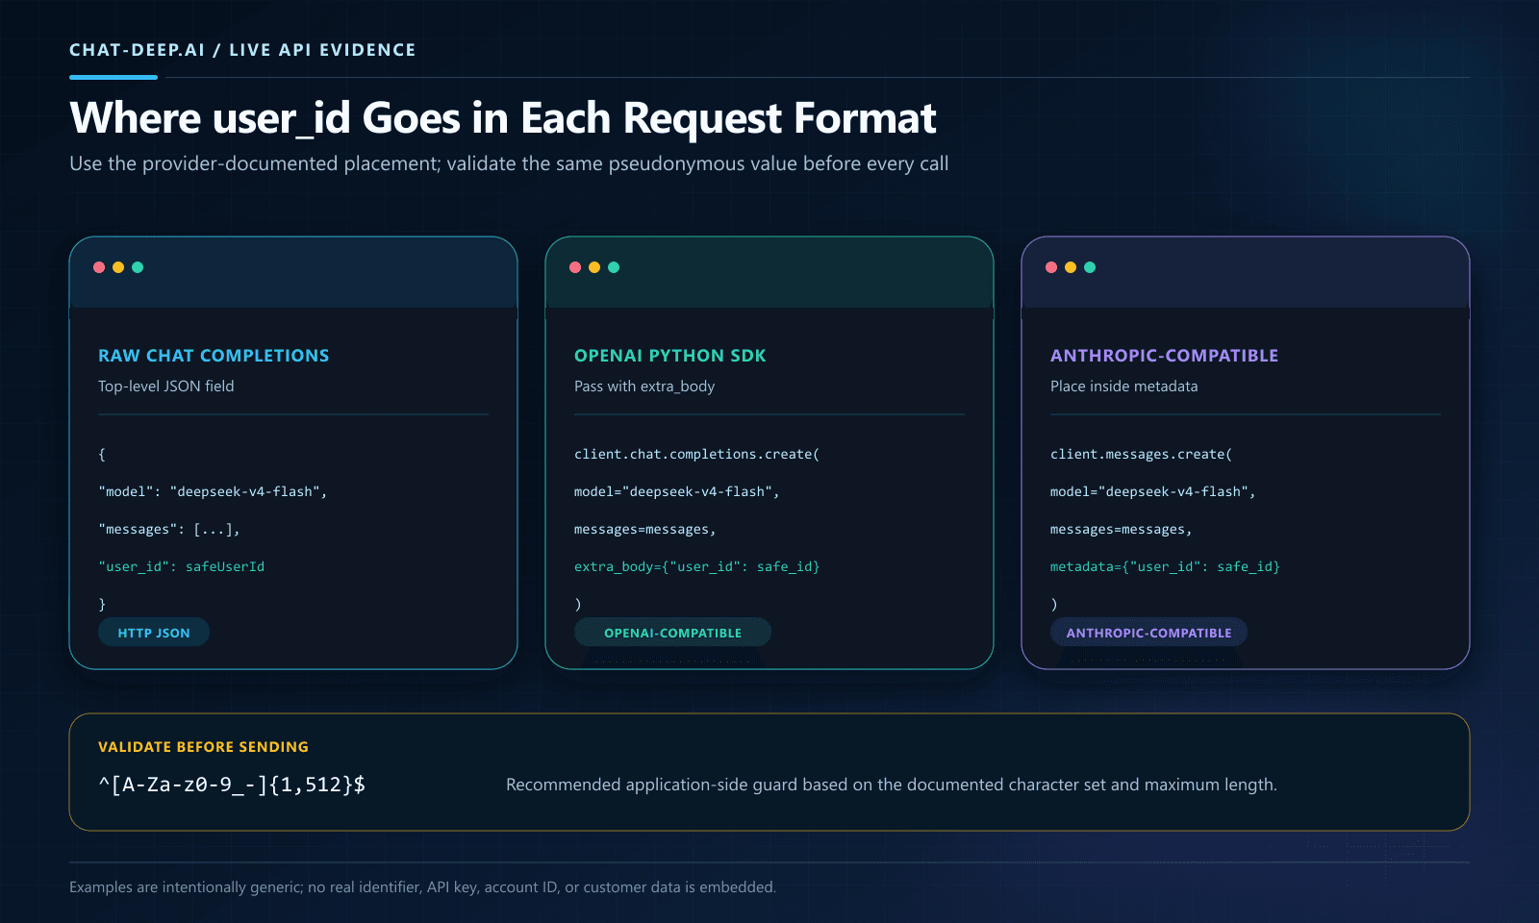This screenshot has width=1539, height=923.
Task: Click the yellow dot on OpenAI Python SDK card
Action: coord(594,267)
